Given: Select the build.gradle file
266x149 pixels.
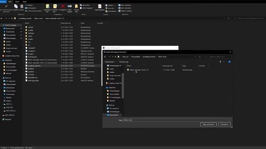Looking at the screenshot, I should pos(32,57).
